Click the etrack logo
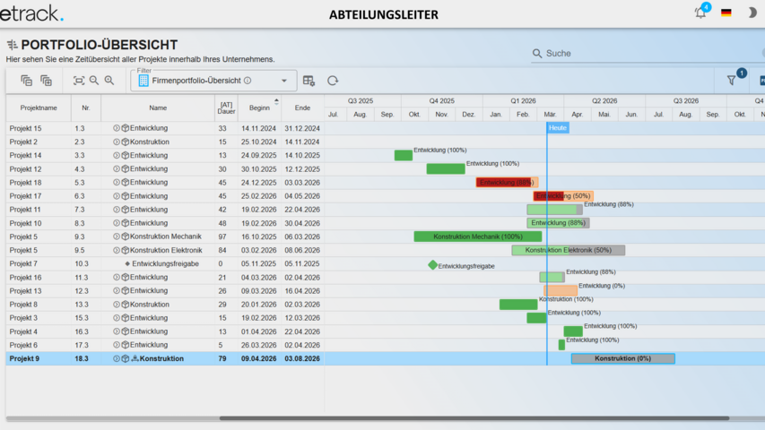Viewport: 765px width, 430px height. pos(31,13)
